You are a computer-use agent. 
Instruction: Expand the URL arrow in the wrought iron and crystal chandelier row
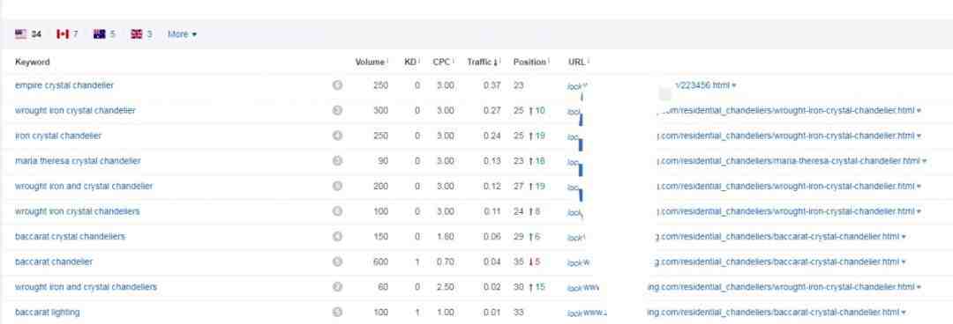919,187
